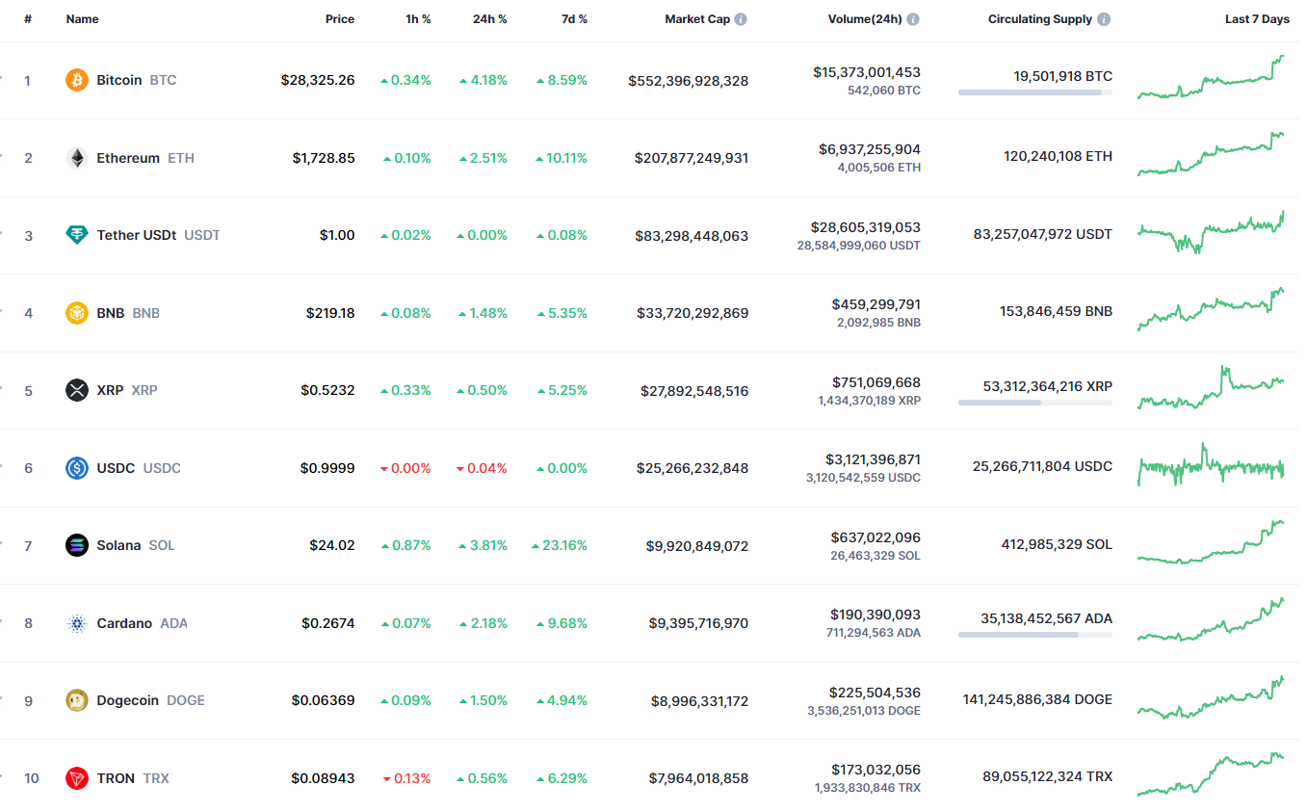Viewport: 1307px width, 812px height.
Task: Click the yellow BNB logo icon
Action: pyautogui.click(x=77, y=313)
